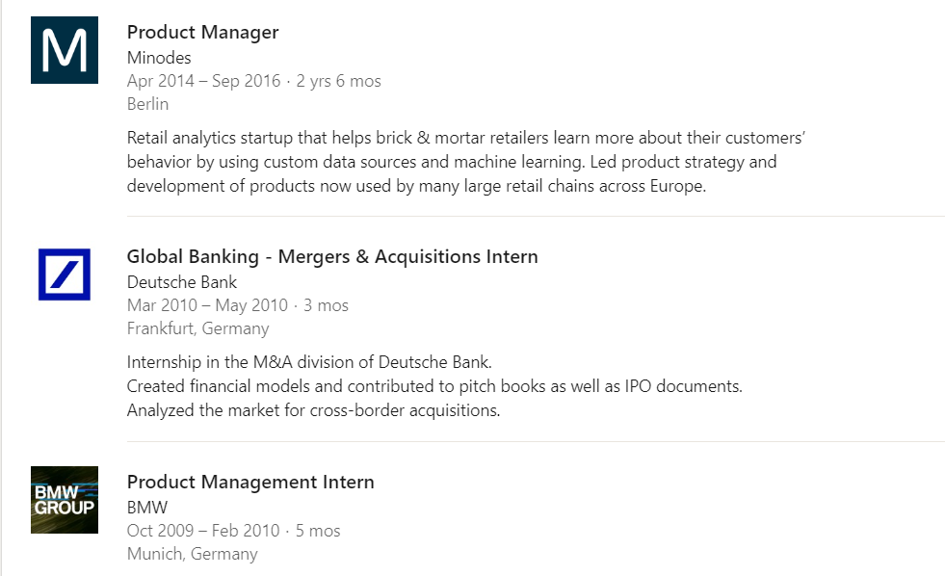Click the Deutsche Bank company name
This screenshot has height=576, width=945.
click(x=182, y=282)
